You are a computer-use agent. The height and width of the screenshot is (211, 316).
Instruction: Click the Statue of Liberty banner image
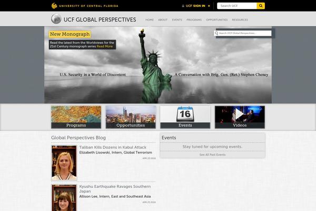[x=158, y=65]
